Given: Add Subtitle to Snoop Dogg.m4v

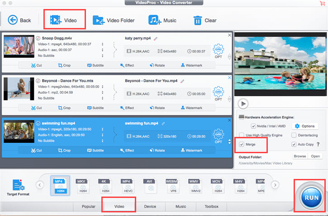Looking at the screenshot, I should 95,66.
